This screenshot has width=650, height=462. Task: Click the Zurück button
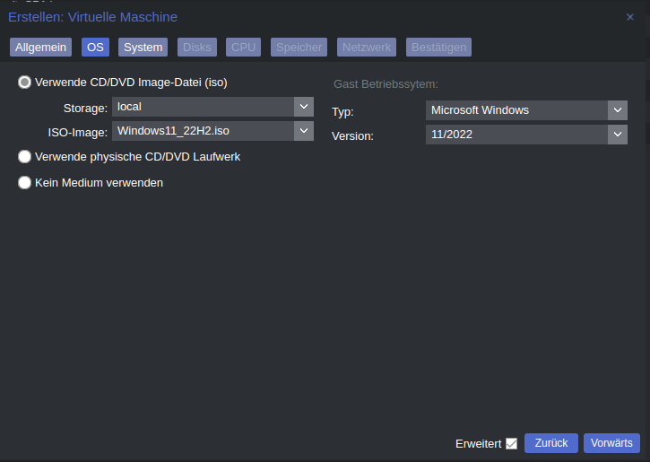pyautogui.click(x=550, y=443)
